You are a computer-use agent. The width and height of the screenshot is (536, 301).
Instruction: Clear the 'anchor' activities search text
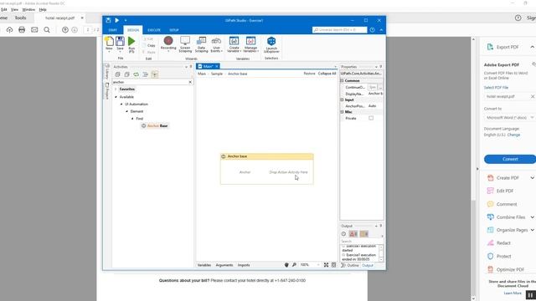(190, 82)
